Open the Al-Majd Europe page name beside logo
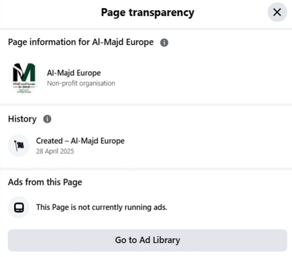 tap(74, 73)
